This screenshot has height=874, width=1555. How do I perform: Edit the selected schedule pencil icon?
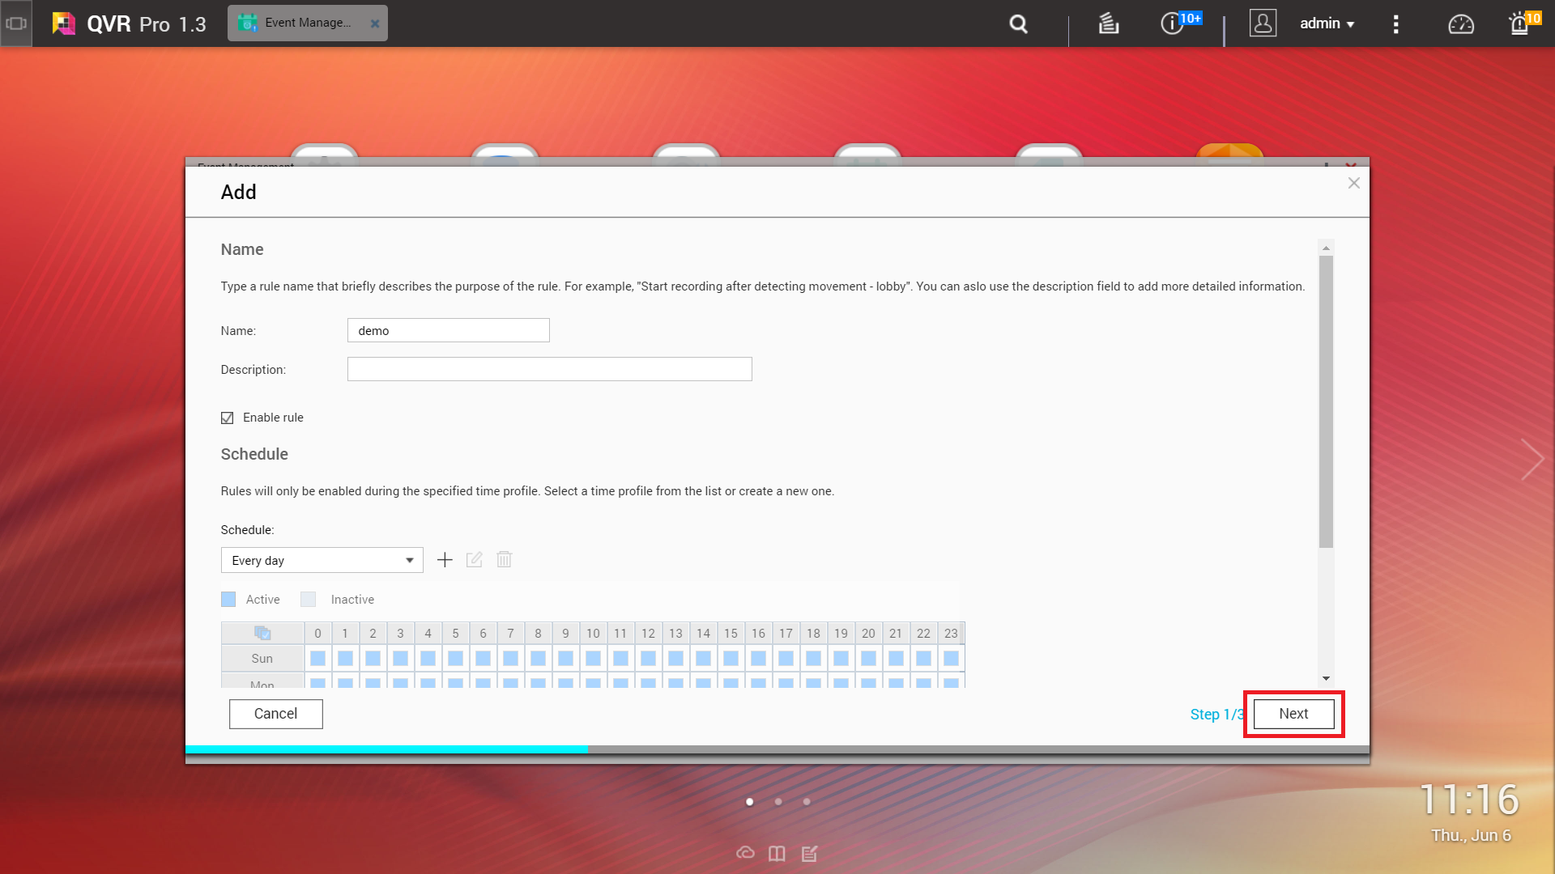point(475,560)
